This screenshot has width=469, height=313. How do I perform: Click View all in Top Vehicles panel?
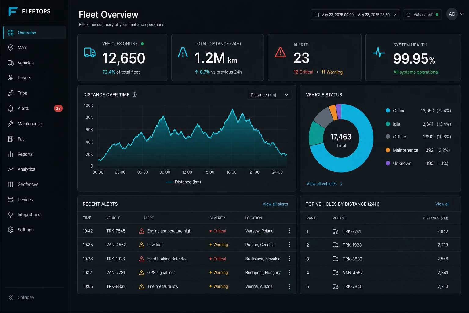(442, 204)
